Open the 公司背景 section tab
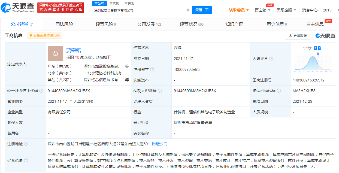 (x=22, y=24)
